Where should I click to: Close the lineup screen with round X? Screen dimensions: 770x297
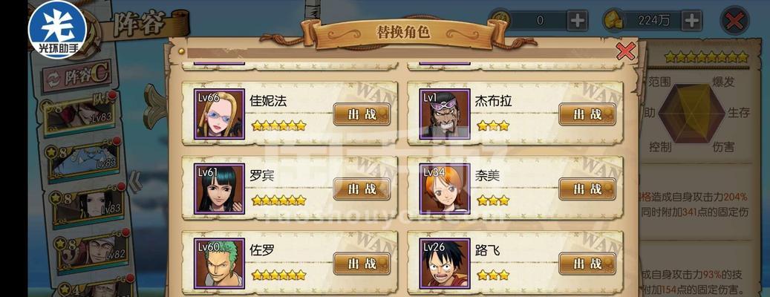[734, 21]
